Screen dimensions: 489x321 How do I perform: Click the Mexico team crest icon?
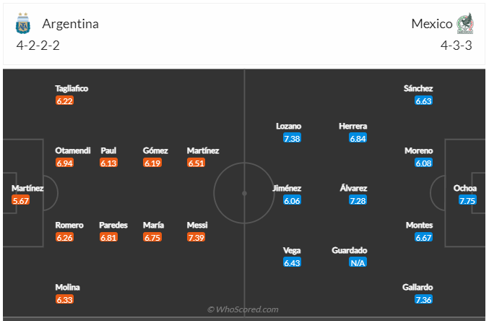click(x=464, y=24)
